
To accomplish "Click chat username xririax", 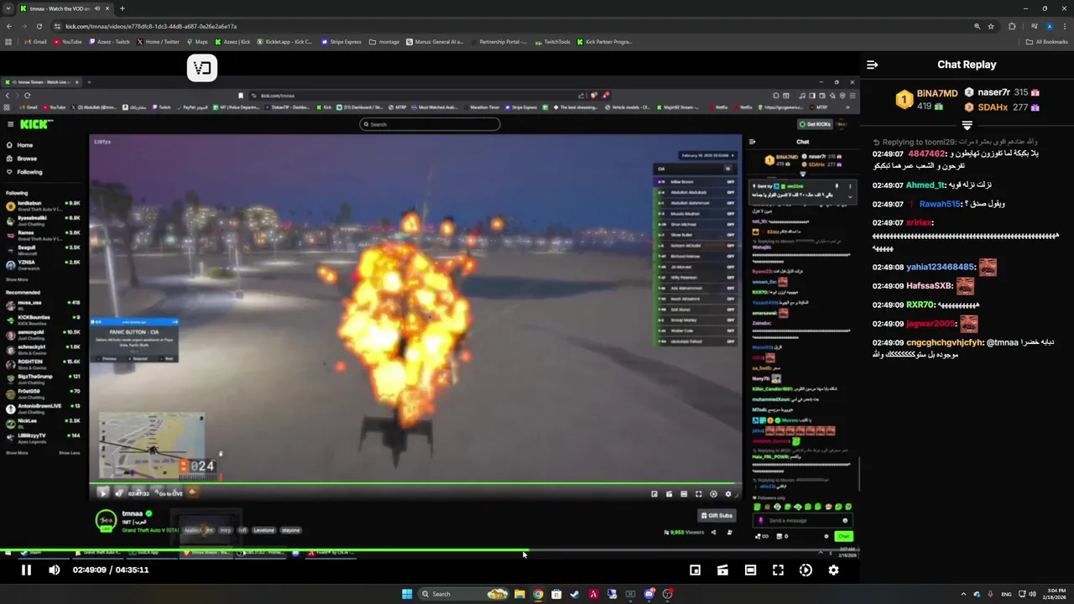I will [x=919, y=222].
